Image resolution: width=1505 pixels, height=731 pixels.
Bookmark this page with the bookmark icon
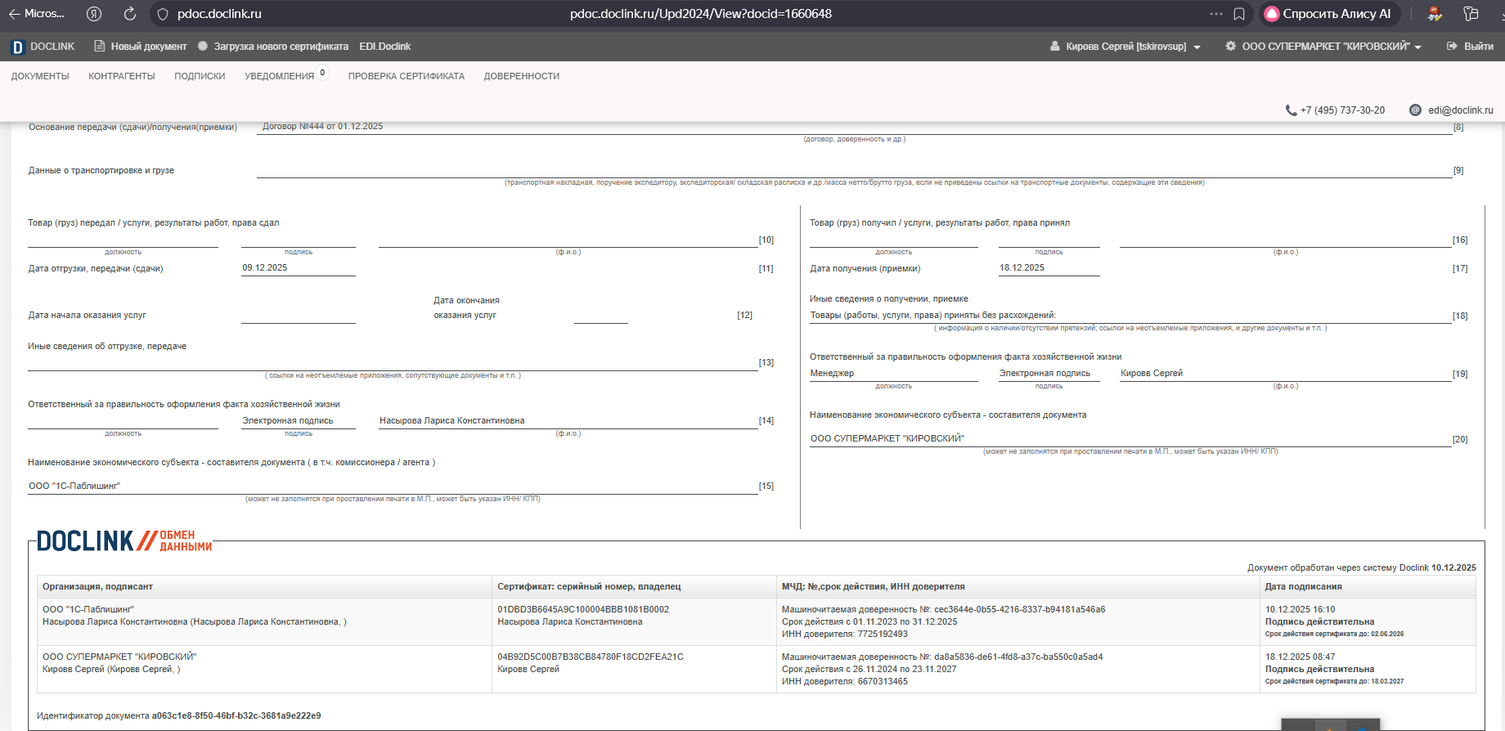coord(1239,14)
